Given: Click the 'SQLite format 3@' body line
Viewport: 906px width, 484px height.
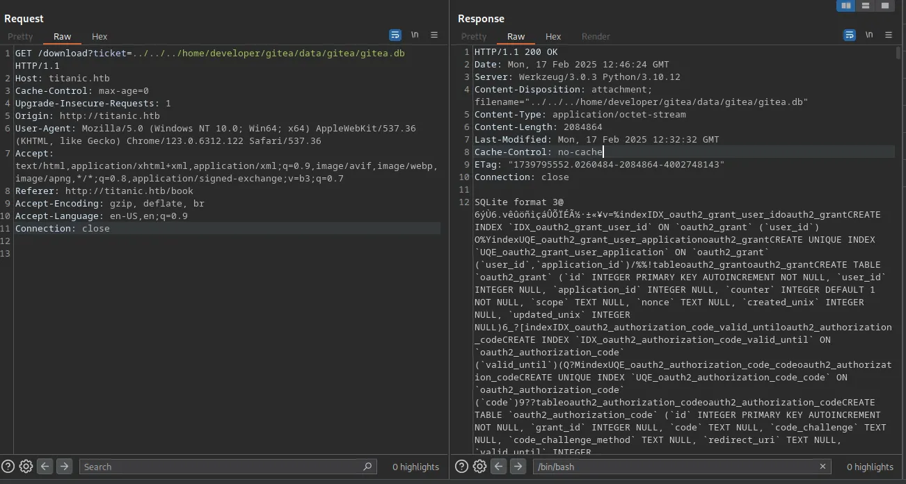Looking at the screenshot, I should click(518, 202).
